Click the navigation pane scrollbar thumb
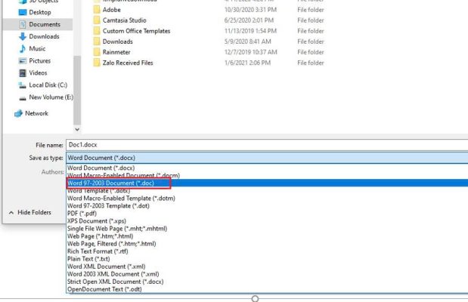This screenshot has width=468, height=302. pos(77,89)
